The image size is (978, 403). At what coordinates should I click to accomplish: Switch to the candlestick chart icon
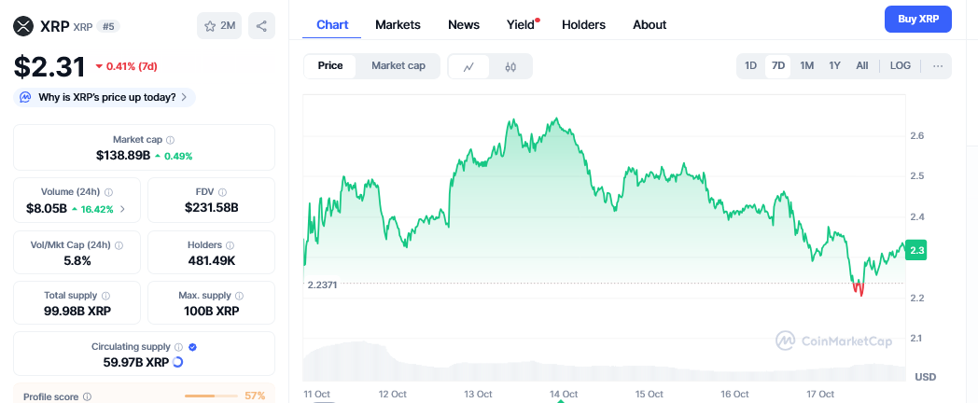(x=510, y=66)
